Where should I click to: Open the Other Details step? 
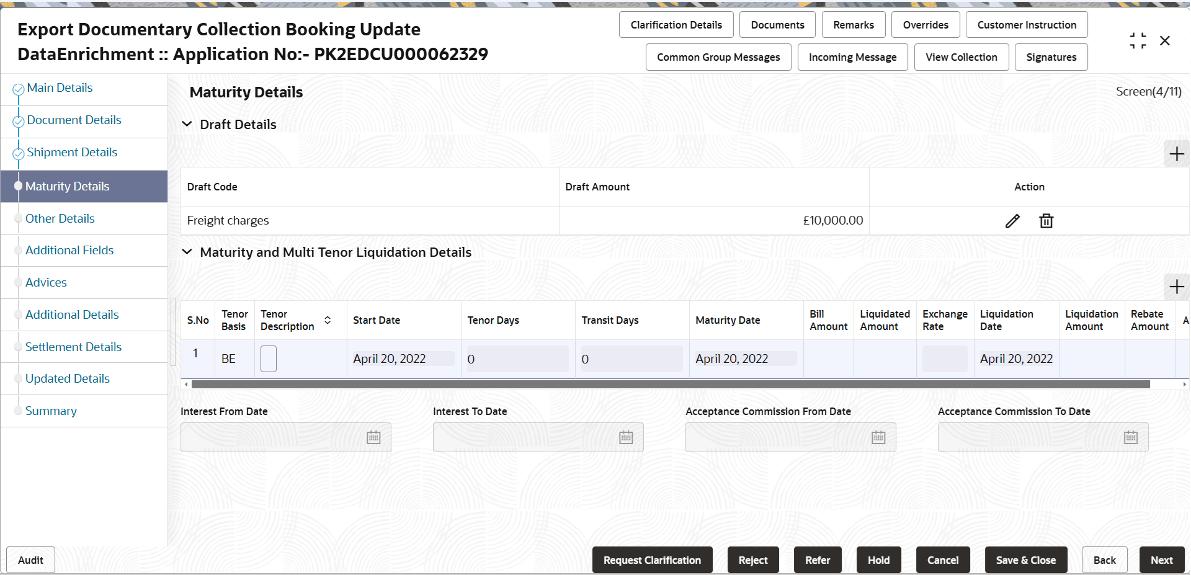(x=60, y=219)
